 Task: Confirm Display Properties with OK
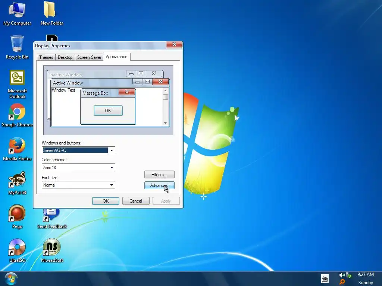coord(106,201)
